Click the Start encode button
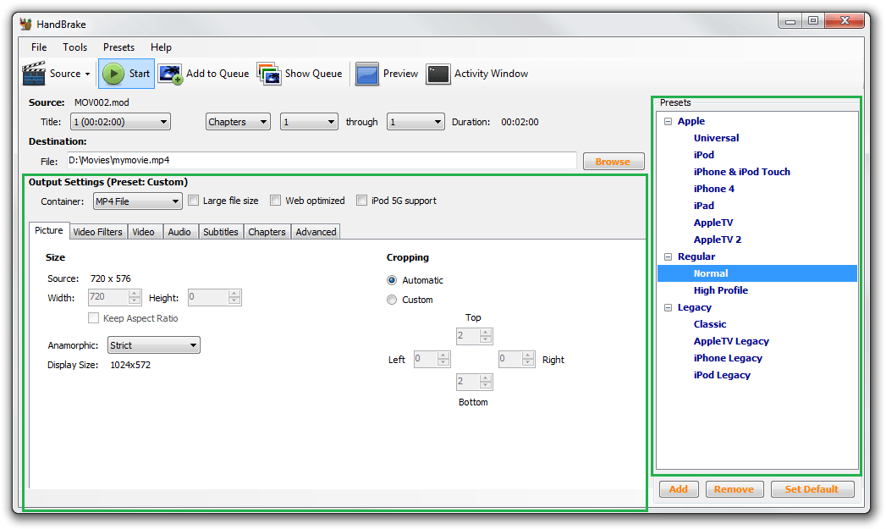 [x=125, y=74]
